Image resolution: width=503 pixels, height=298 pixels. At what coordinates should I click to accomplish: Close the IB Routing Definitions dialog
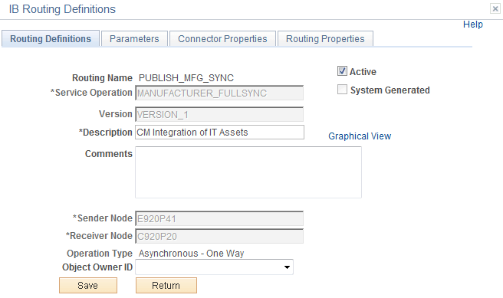point(495,8)
